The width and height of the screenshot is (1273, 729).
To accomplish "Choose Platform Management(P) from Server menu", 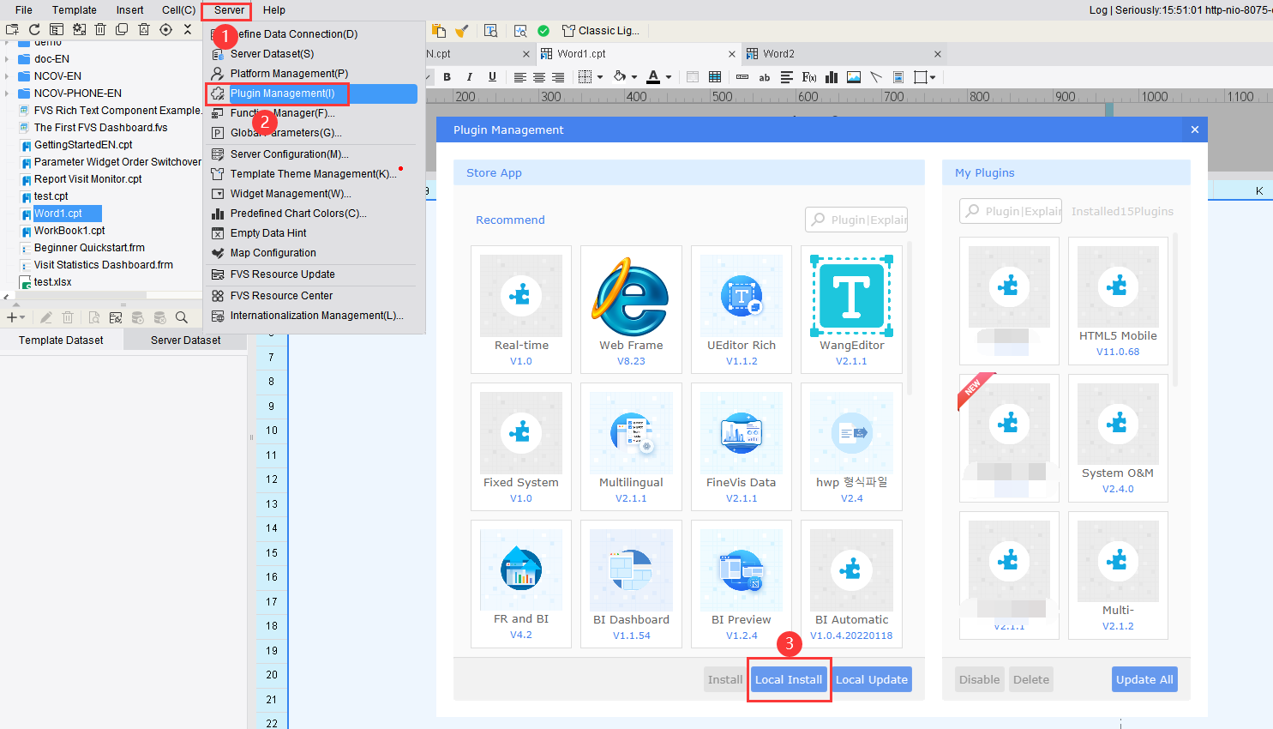I will pos(289,74).
